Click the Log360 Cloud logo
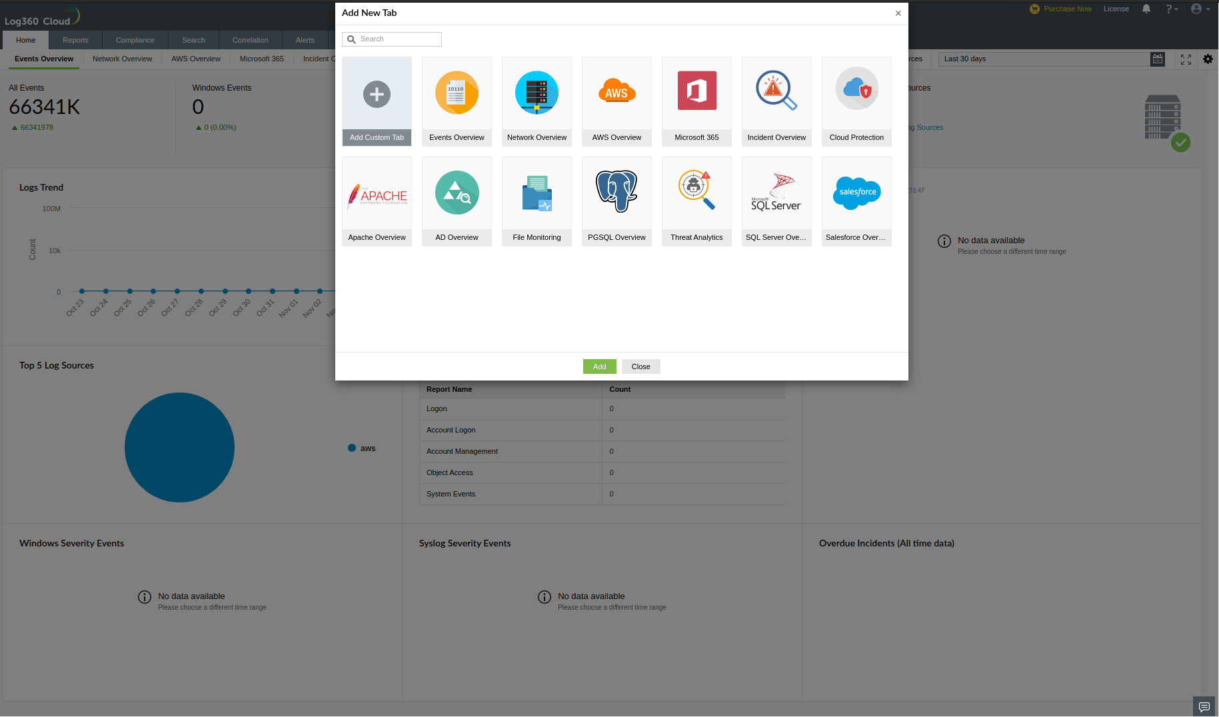1219x717 pixels. pyautogui.click(x=42, y=17)
